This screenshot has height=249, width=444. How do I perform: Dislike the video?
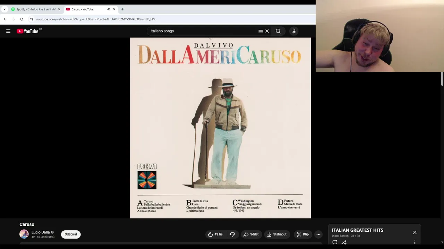pos(232,234)
